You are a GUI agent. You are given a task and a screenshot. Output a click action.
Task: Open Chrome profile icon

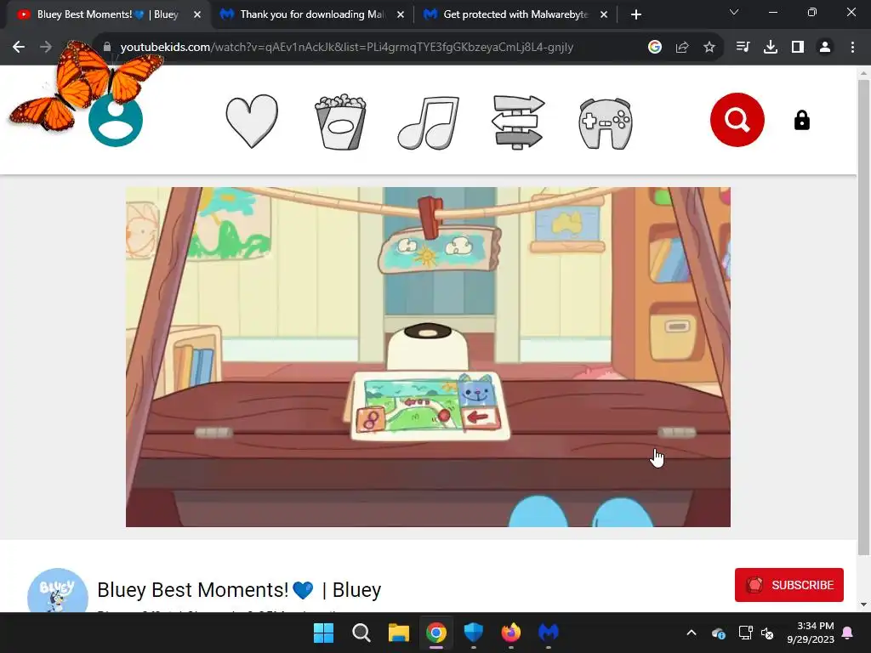pos(825,48)
